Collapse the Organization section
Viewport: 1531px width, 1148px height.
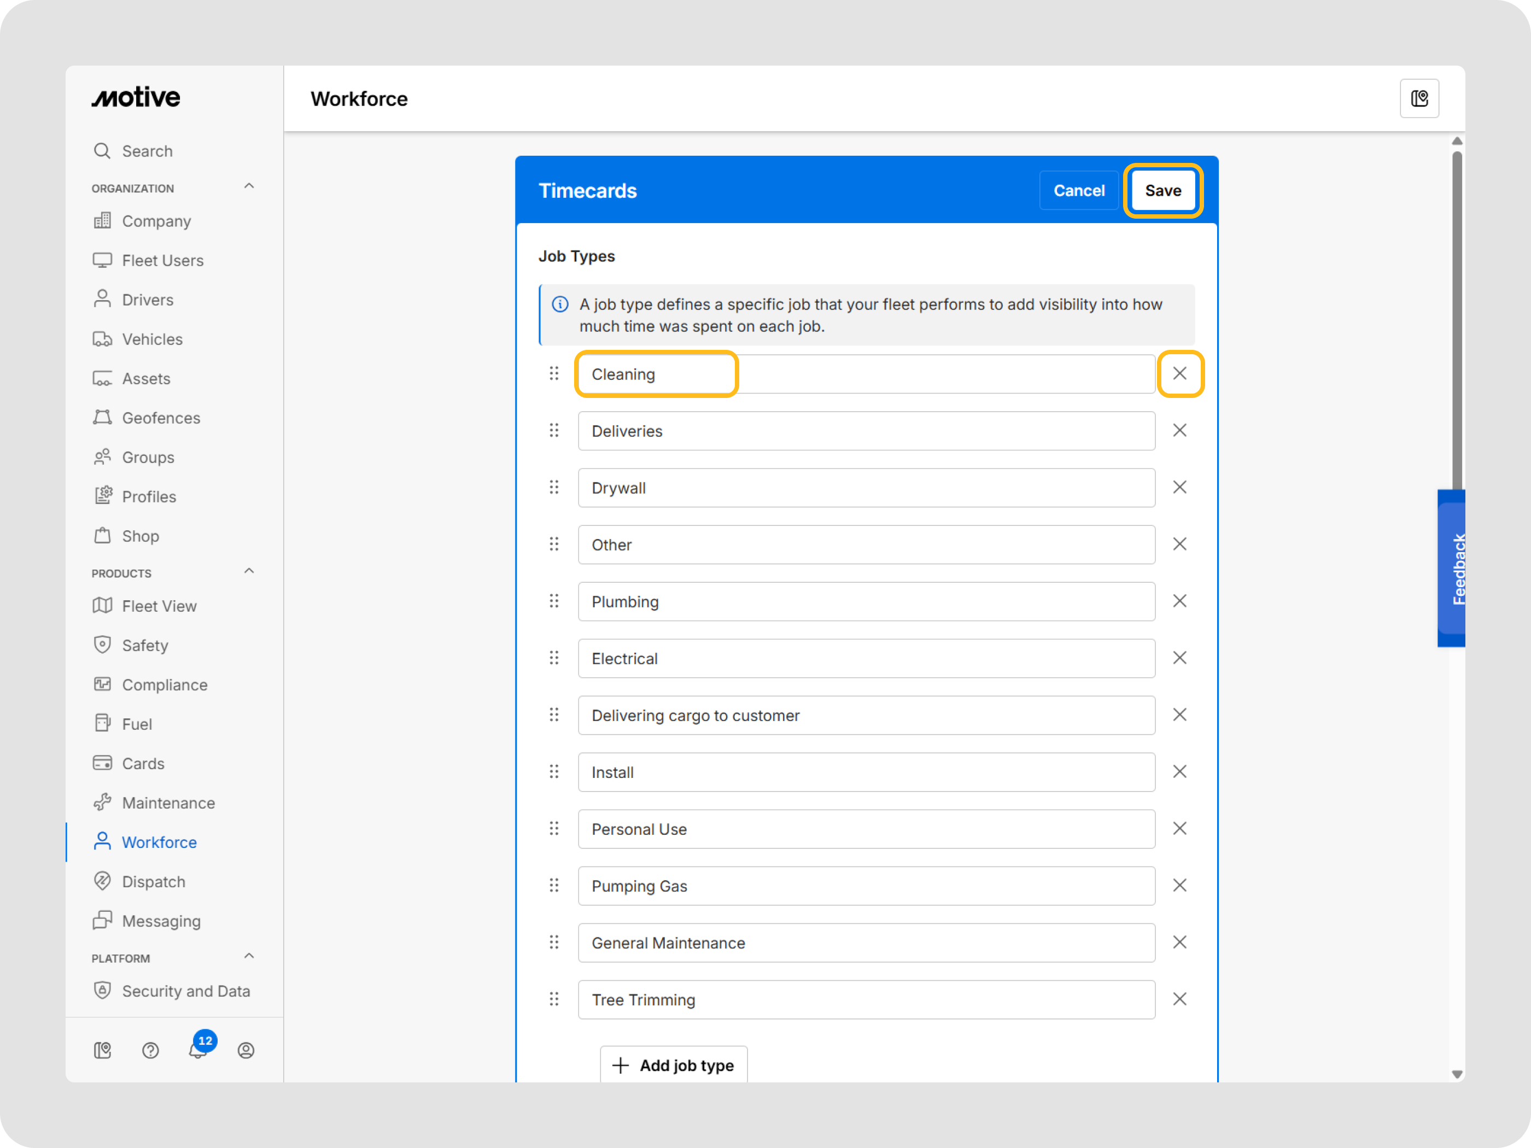(x=249, y=187)
